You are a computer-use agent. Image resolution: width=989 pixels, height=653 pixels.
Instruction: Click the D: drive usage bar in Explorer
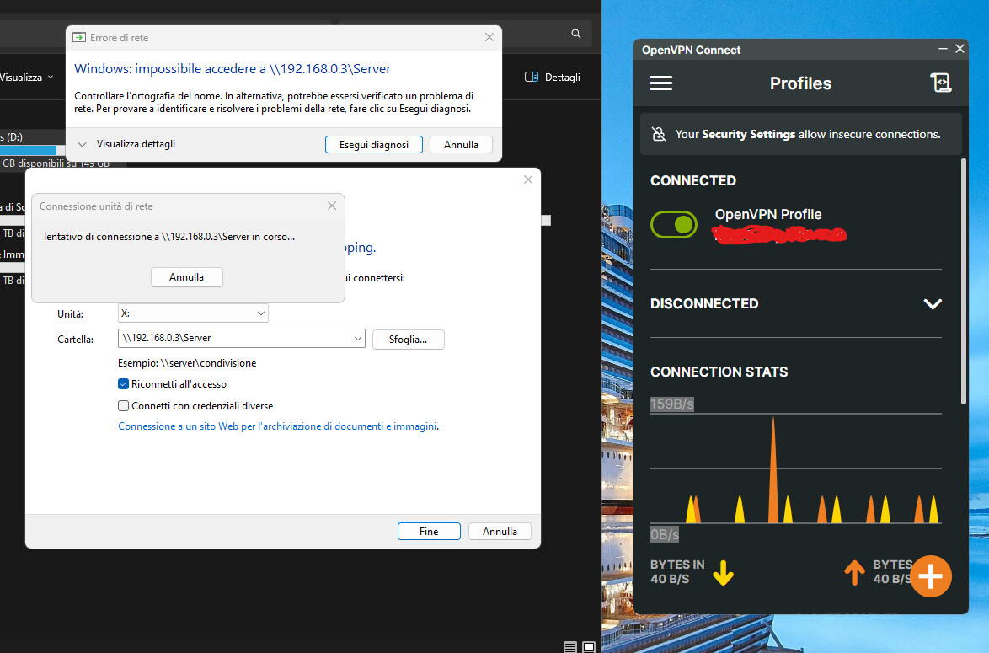[31, 150]
